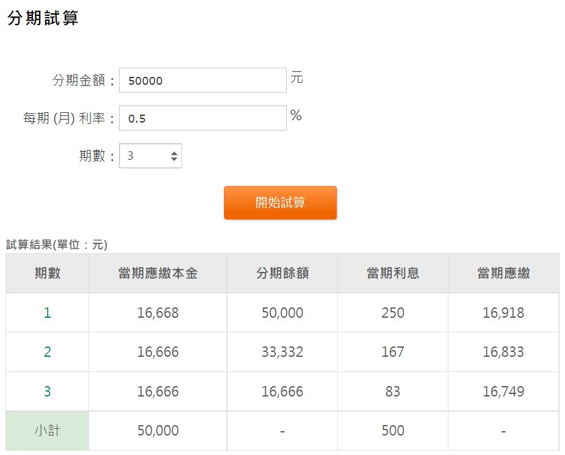Click the interest value 167

[x=393, y=352]
